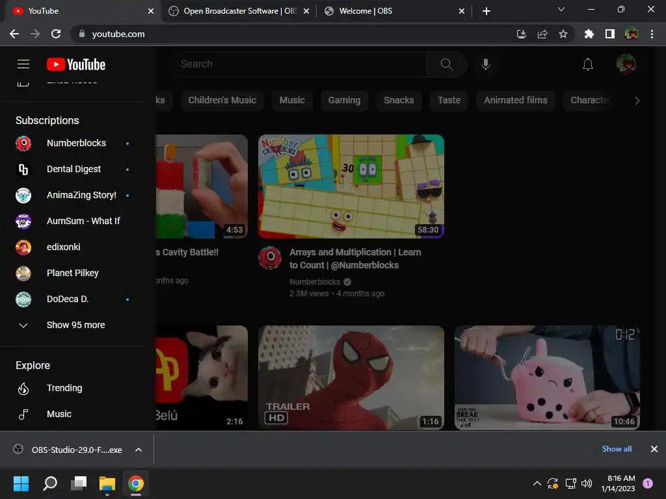
Task: Click the share page icon in address bar
Action: (542, 34)
